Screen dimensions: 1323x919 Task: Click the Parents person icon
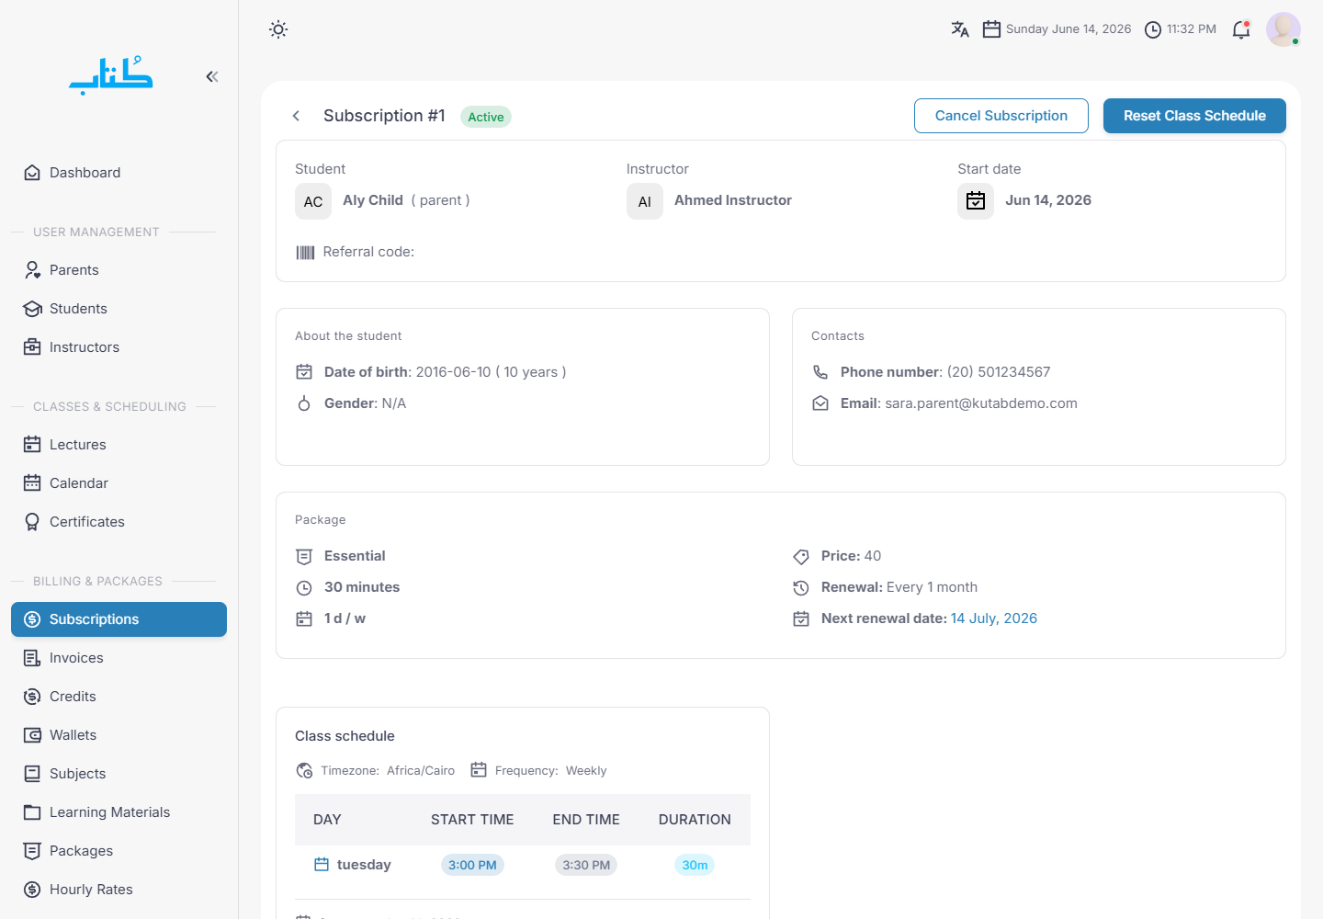click(x=32, y=270)
